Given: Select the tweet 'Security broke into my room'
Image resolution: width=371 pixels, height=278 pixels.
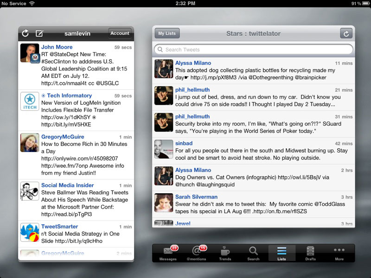Looking at the screenshot, I should click(253, 124).
